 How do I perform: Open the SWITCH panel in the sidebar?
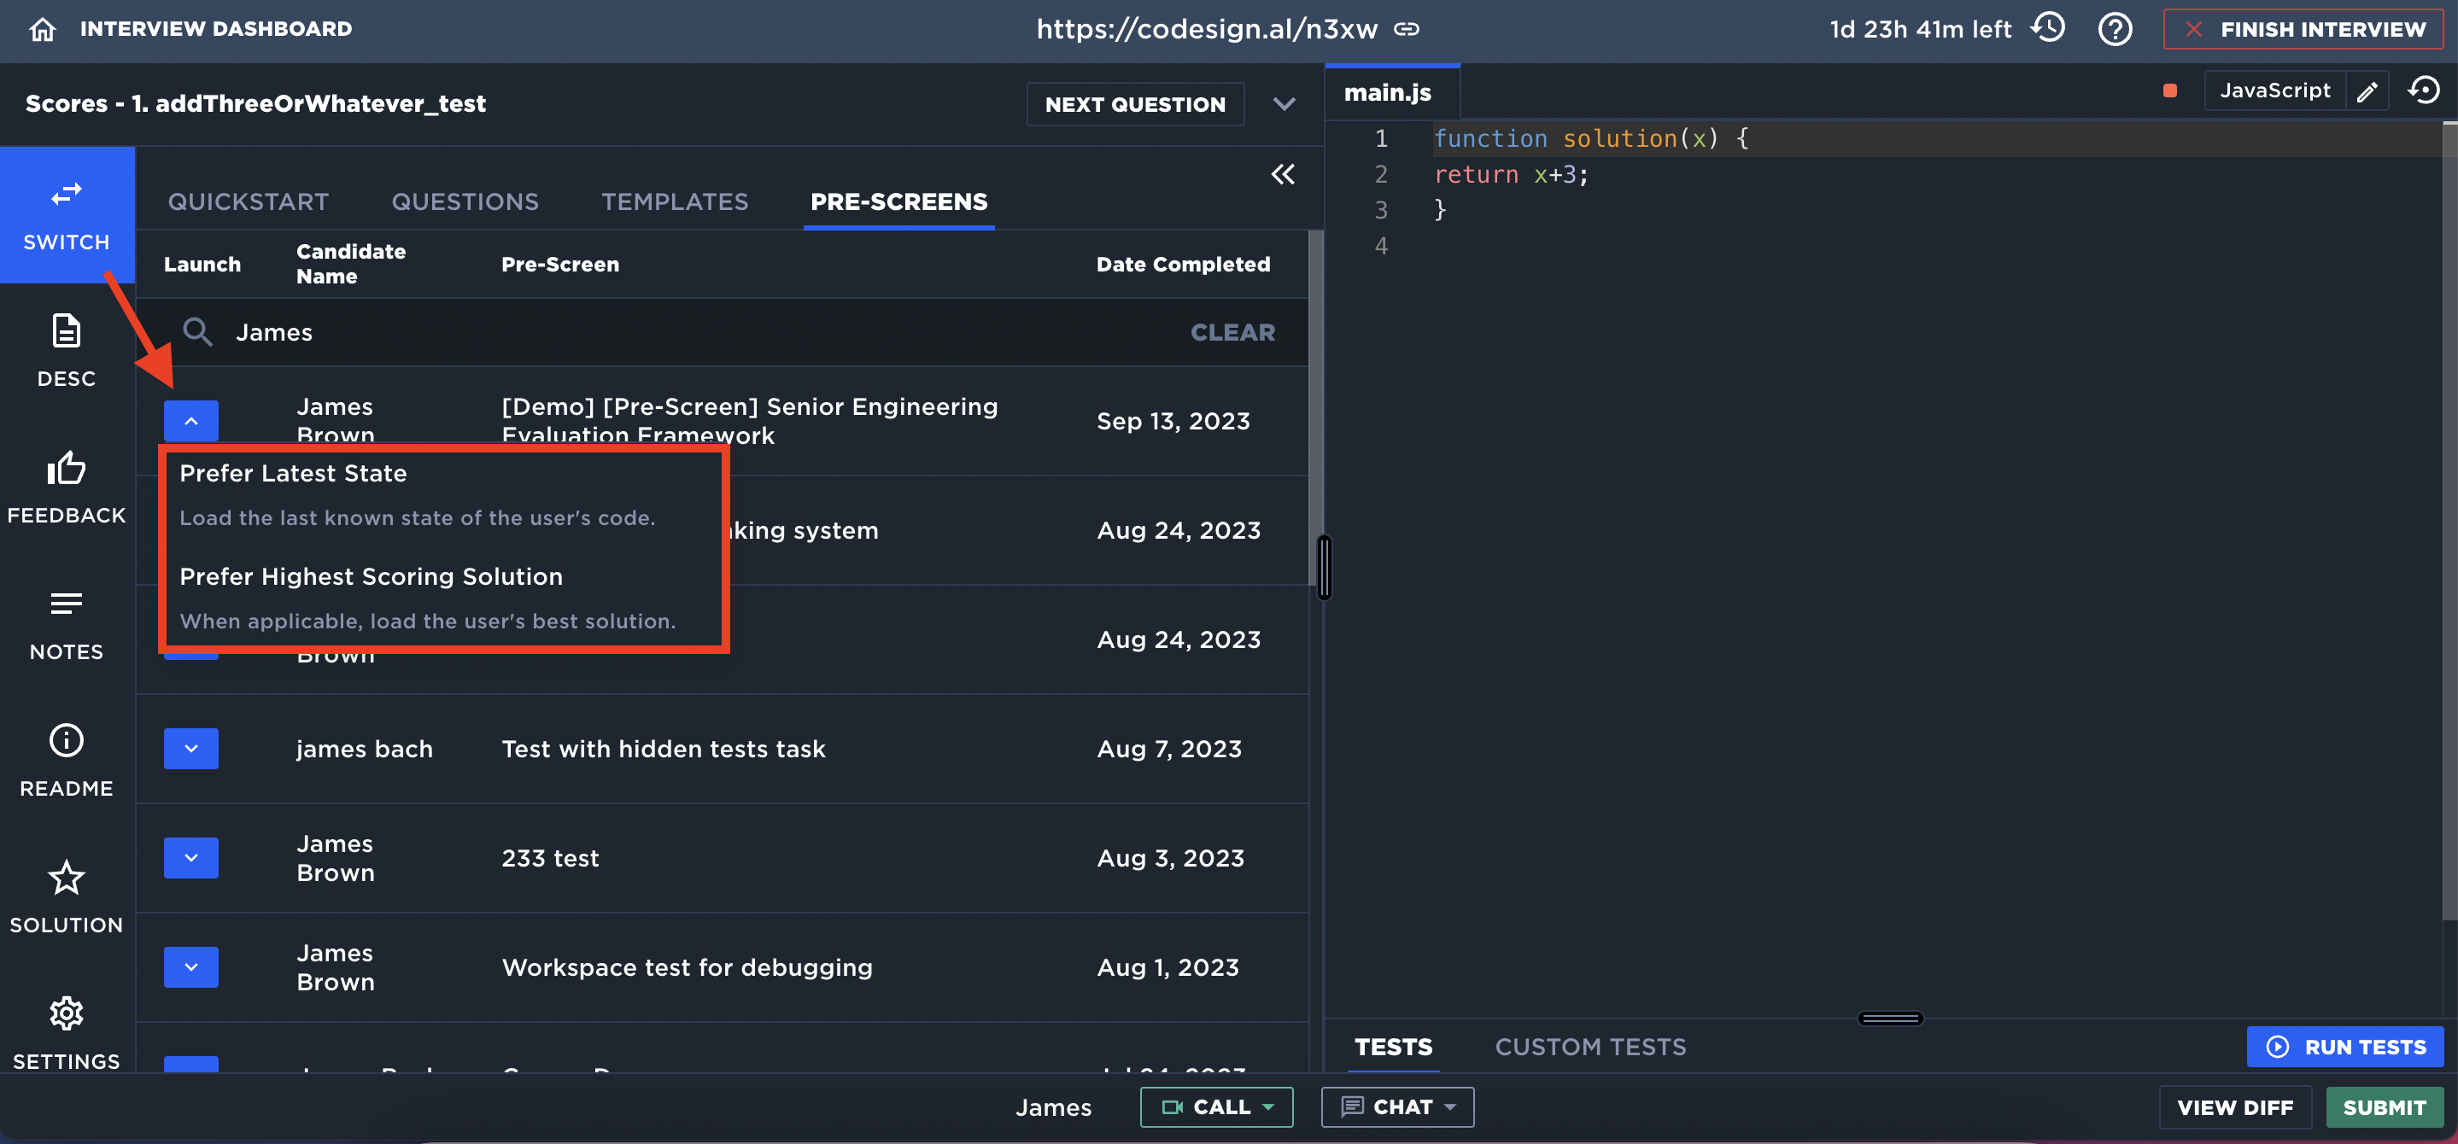click(67, 216)
